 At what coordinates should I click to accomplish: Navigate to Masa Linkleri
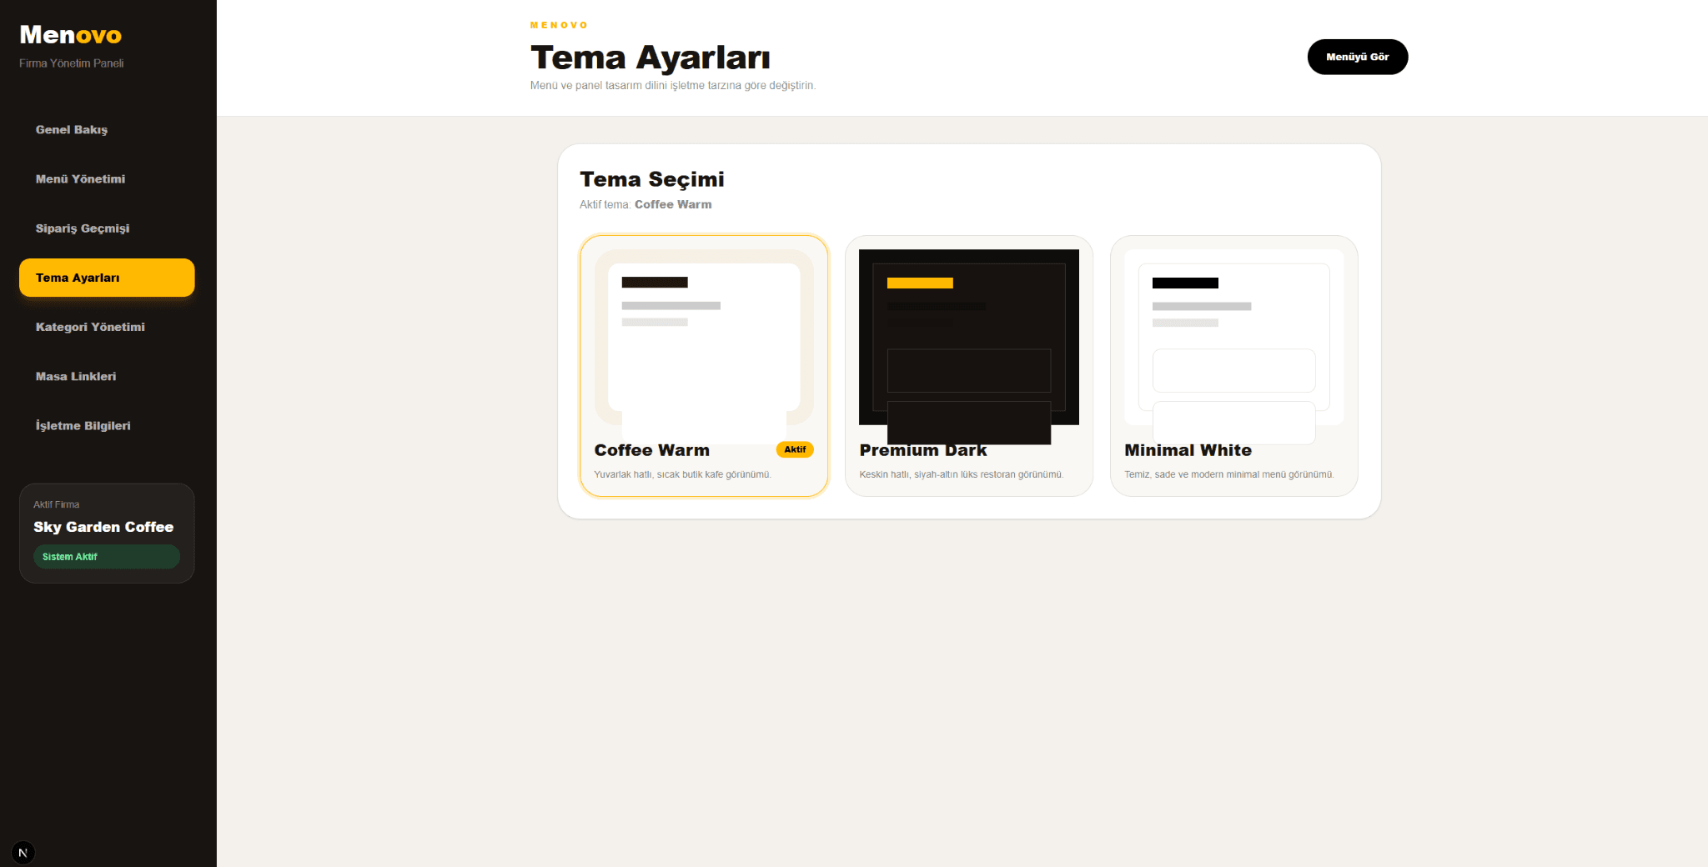(107, 376)
